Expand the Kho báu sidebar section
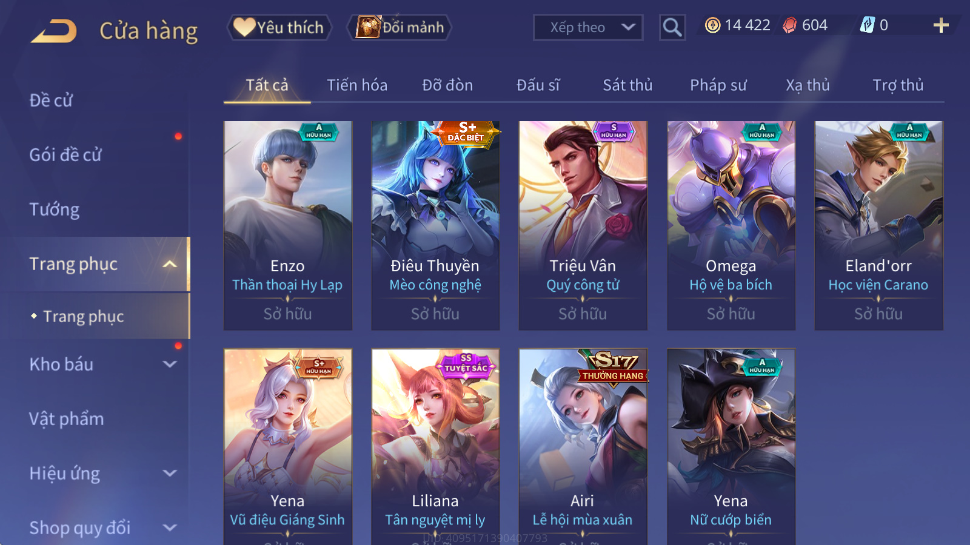Image resolution: width=970 pixels, height=545 pixels. 170,365
